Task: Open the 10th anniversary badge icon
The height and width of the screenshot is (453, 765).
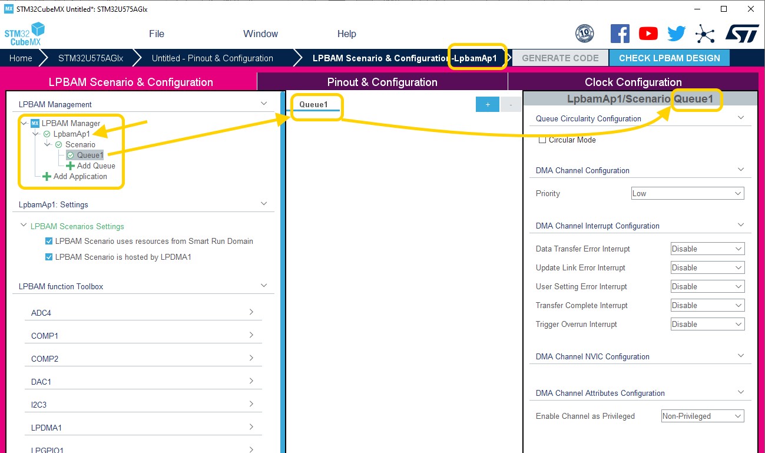Action: (584, 34)
